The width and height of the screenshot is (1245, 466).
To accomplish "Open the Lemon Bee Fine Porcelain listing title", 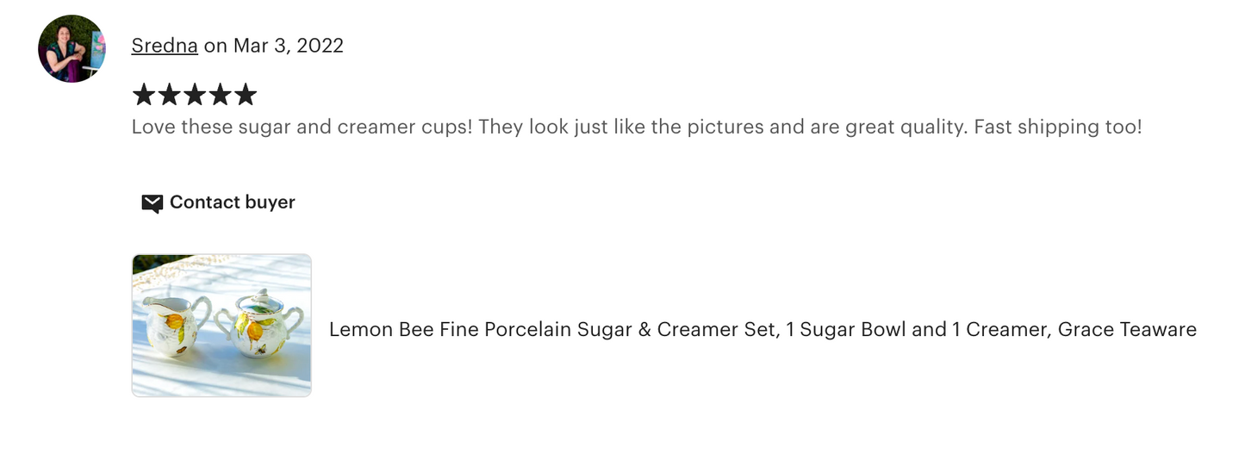I will click(x=762, y=329).
